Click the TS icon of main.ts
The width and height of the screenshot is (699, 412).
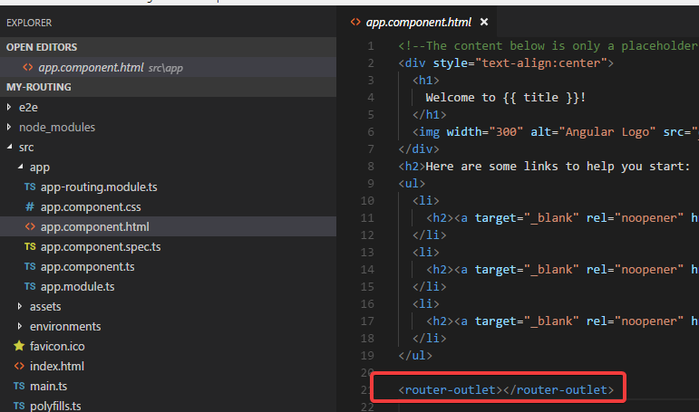(x=19, y=386)
